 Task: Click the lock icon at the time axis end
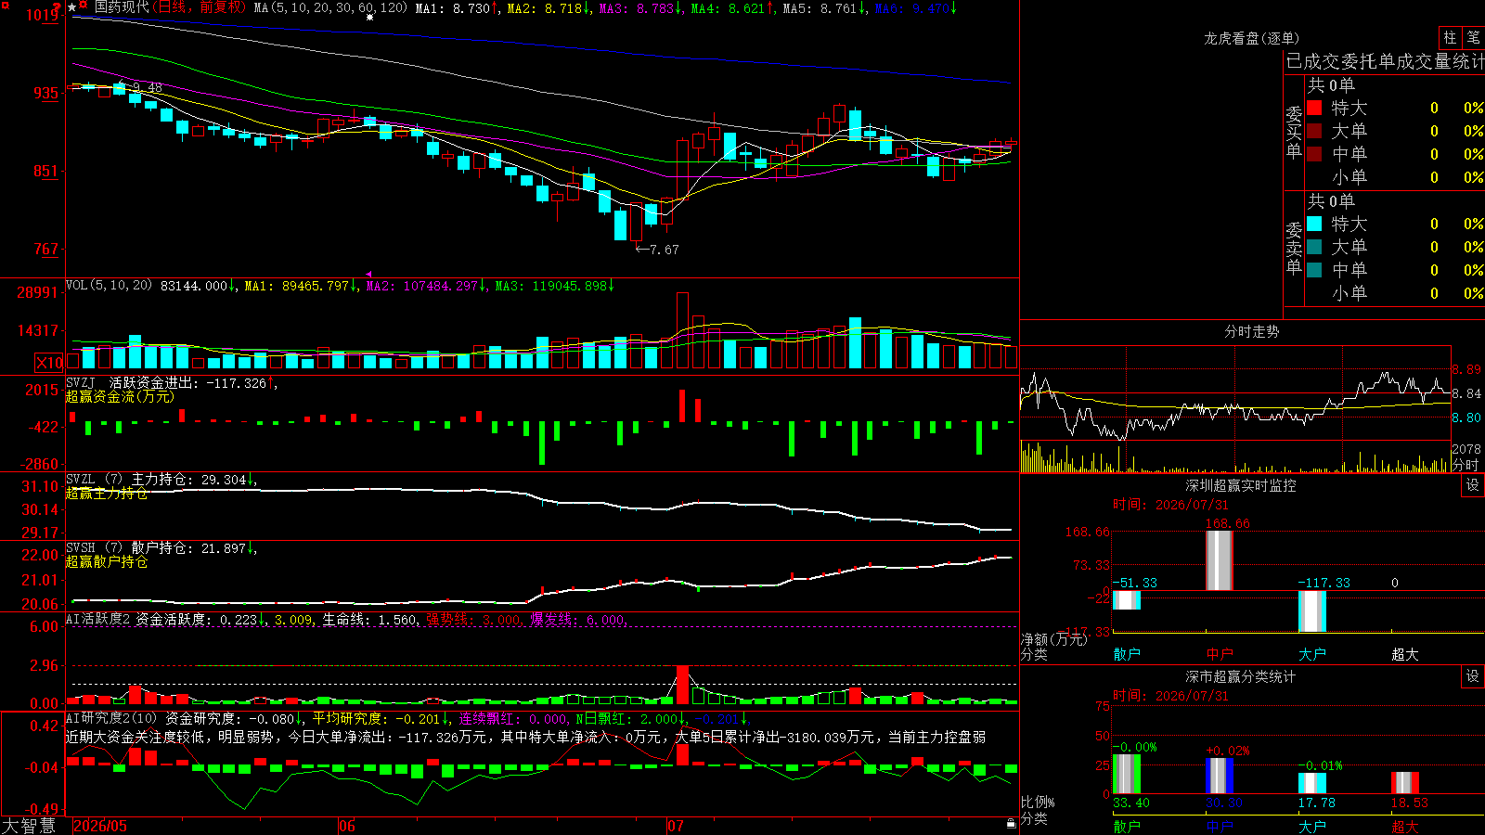(1011, 824)
